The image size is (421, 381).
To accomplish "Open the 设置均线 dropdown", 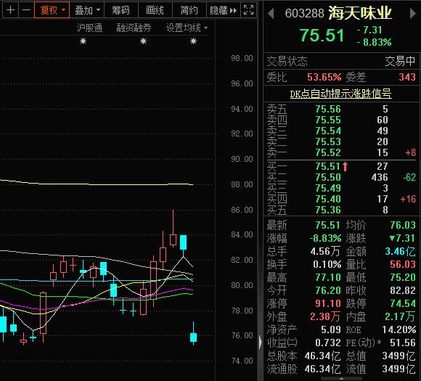I will pos(187,28).
